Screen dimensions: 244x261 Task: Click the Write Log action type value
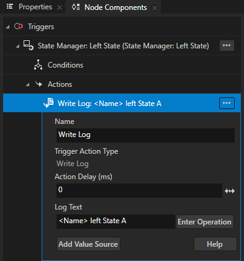tap(73, 164)
